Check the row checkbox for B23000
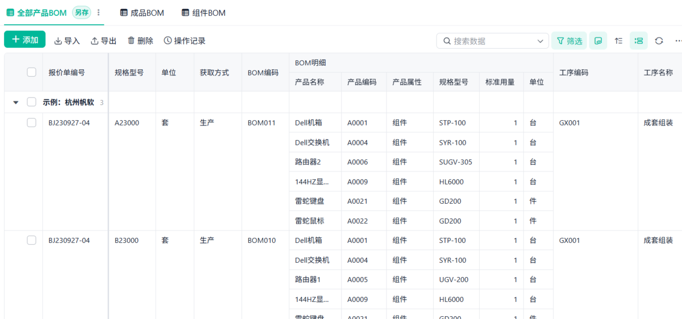The image size is (682, 319). click(x=32, y=240)
